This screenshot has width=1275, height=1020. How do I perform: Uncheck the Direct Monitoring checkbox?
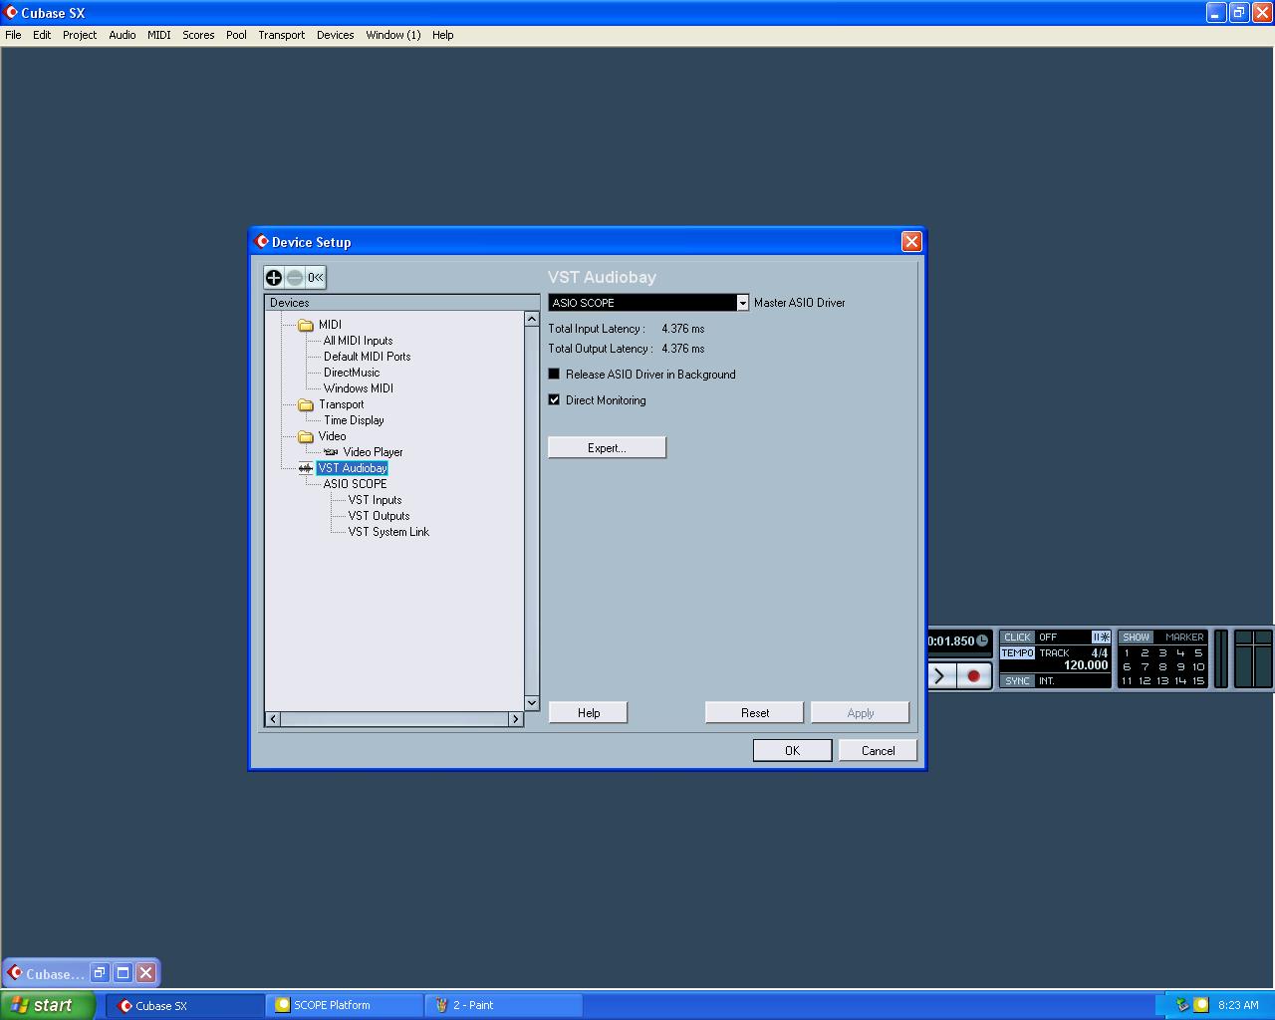click(x=554, y=400)
